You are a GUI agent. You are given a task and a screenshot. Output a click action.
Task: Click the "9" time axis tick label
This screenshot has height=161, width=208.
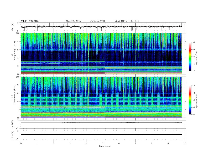pyautogui.click(x=168, y=143)
